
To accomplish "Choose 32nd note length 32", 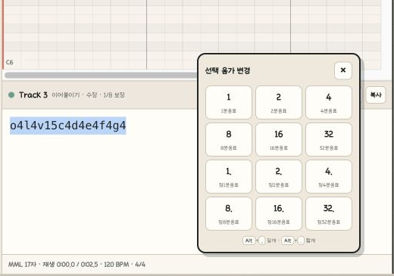I will pos(329,139).
